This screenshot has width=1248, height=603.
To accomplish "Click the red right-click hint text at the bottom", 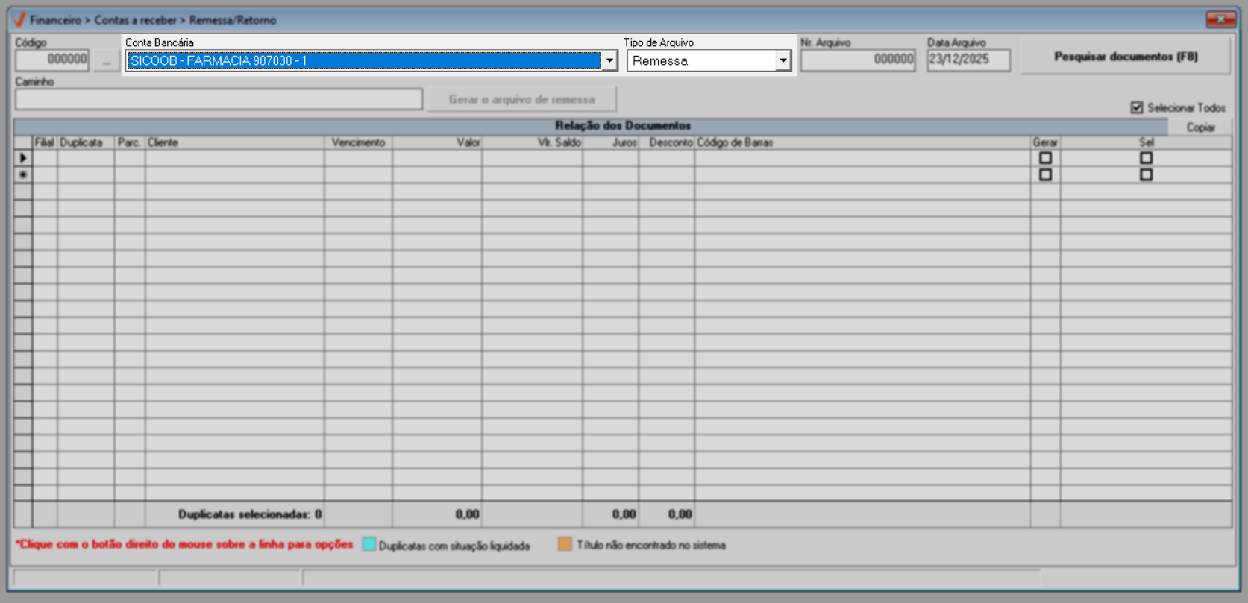I will click(184, 544).
